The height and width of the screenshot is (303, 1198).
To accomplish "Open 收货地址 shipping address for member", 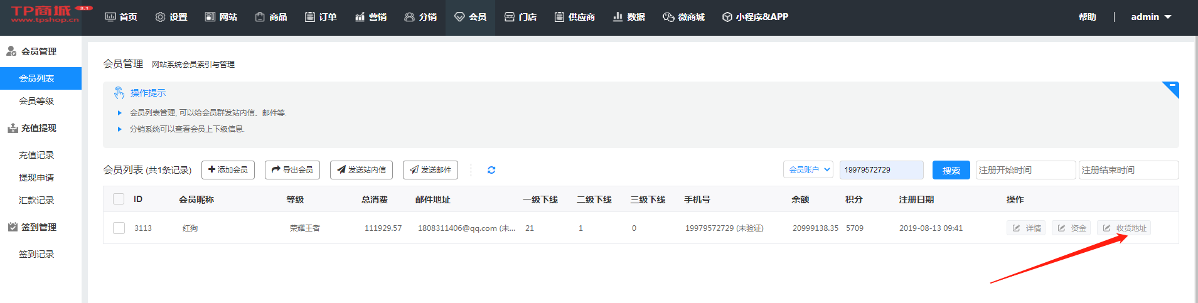I will click(x=1124, y=228).
